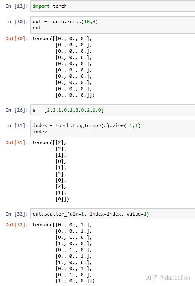Image resolution: width=195 pixels, height=286 pixels.
Task: Select the cell with 'torch.LongTensor(a).view(-1,1)'
Action: click(x=113, y=129)
